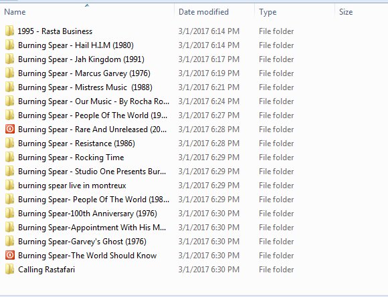Select the folder icon for Studio One Presents
The height and width of the screenshot is (297, 388).
[x=9, y=172]
